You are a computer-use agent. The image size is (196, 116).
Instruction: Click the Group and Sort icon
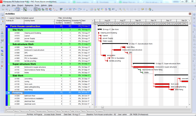click(x=79, y=9)
